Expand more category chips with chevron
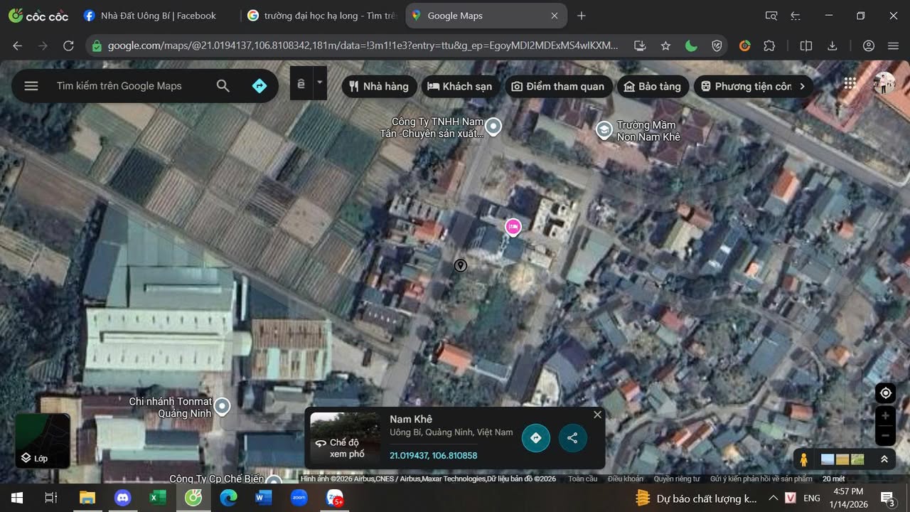This screenshot has width=910, height=512. click(802, 86)
